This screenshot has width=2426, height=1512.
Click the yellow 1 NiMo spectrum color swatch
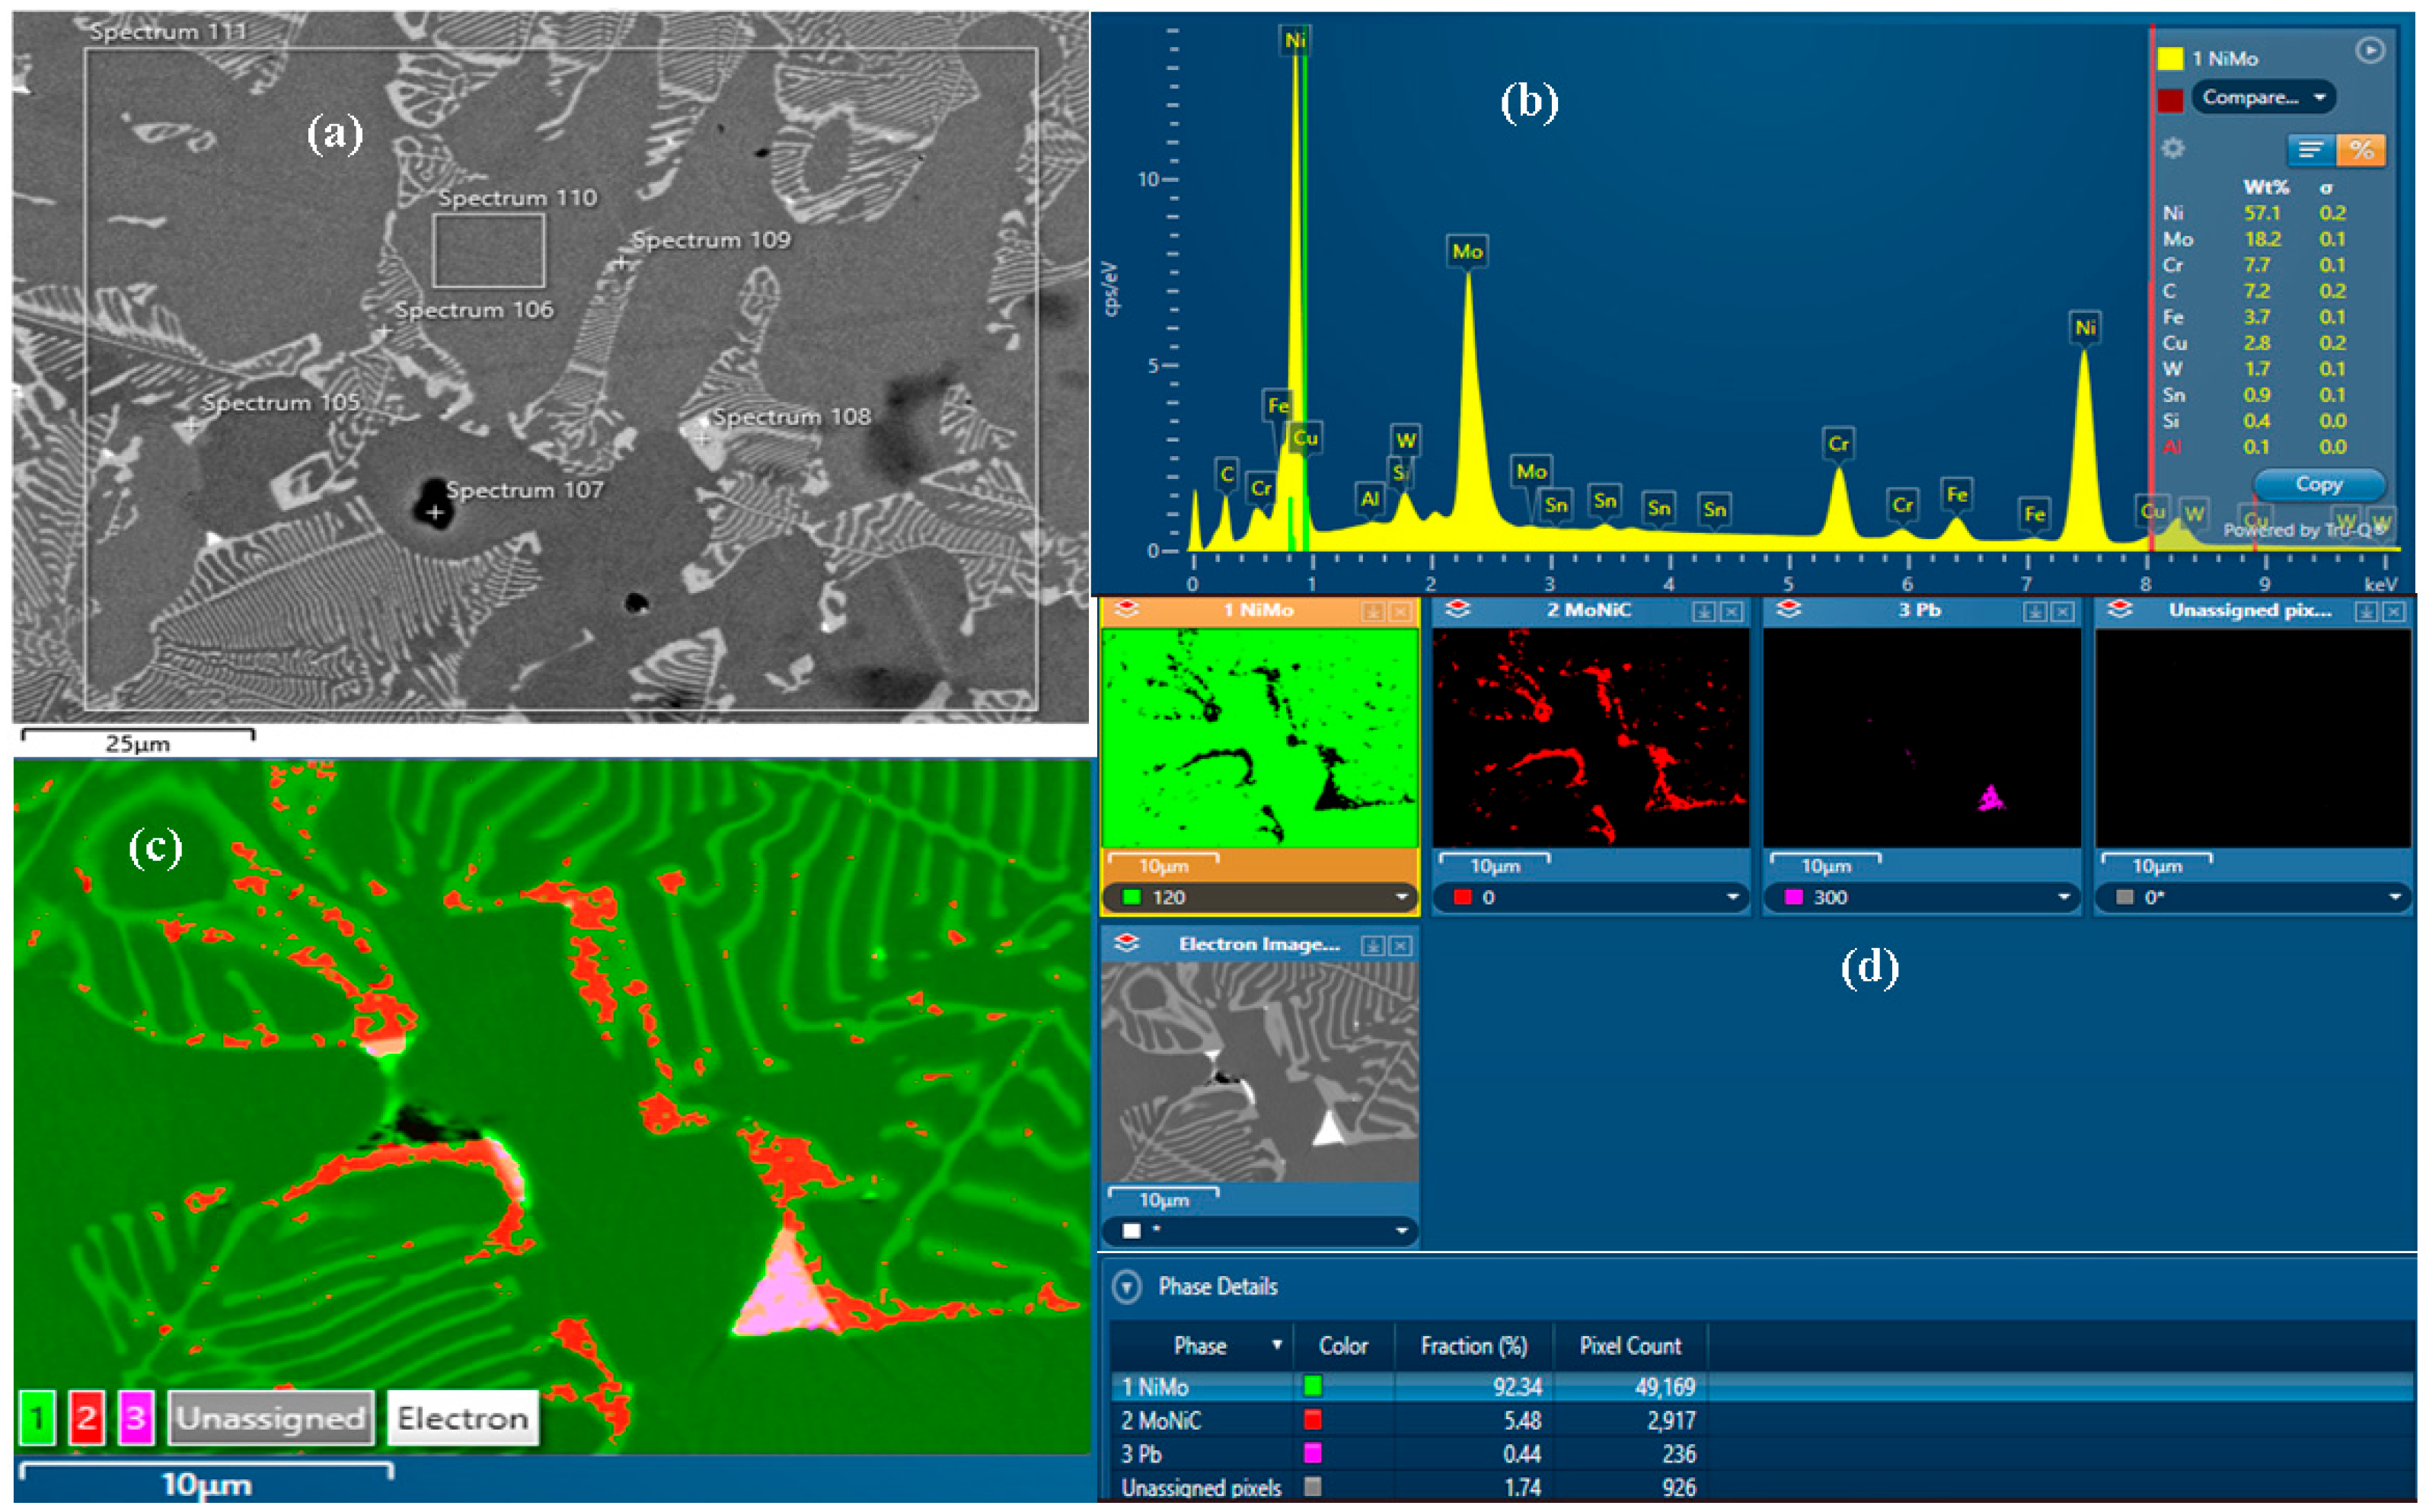click(2170, 58)
